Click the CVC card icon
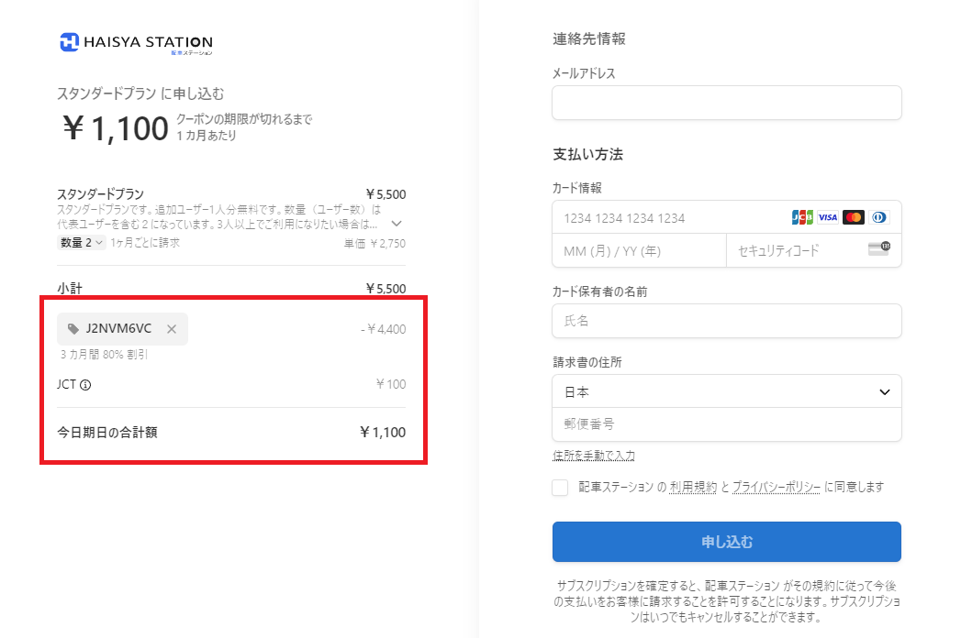961x638 pixels. (879, 248)
